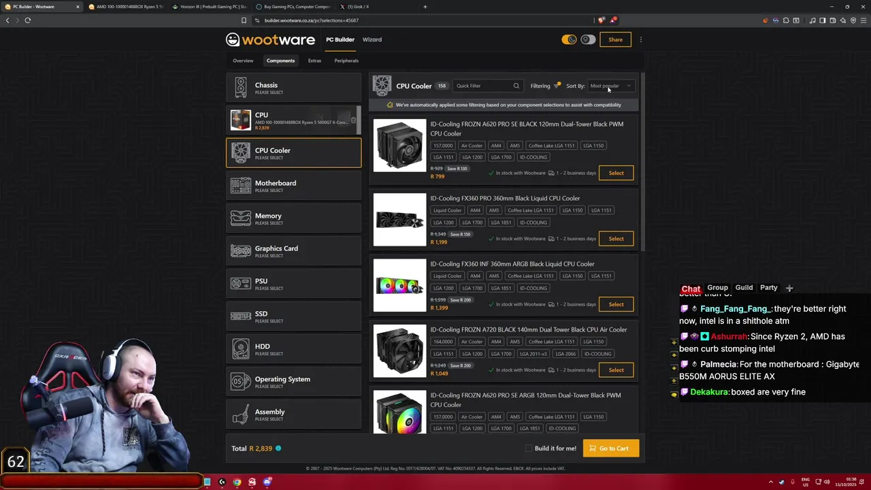Switch to the Buy Gaming PCs browser tab
Screen dimensions: 871x490
click(x=293, y=7)
